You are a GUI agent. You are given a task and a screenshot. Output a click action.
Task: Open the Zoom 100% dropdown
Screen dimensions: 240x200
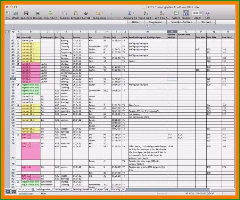[x=201, y=13]
